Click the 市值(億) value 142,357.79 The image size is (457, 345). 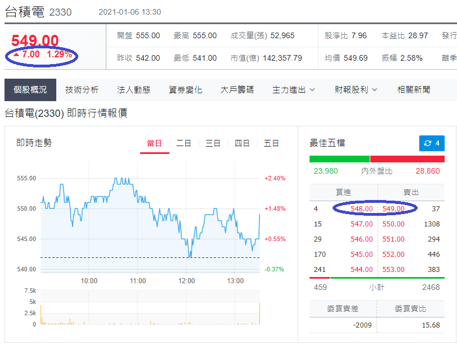(283, 58)
